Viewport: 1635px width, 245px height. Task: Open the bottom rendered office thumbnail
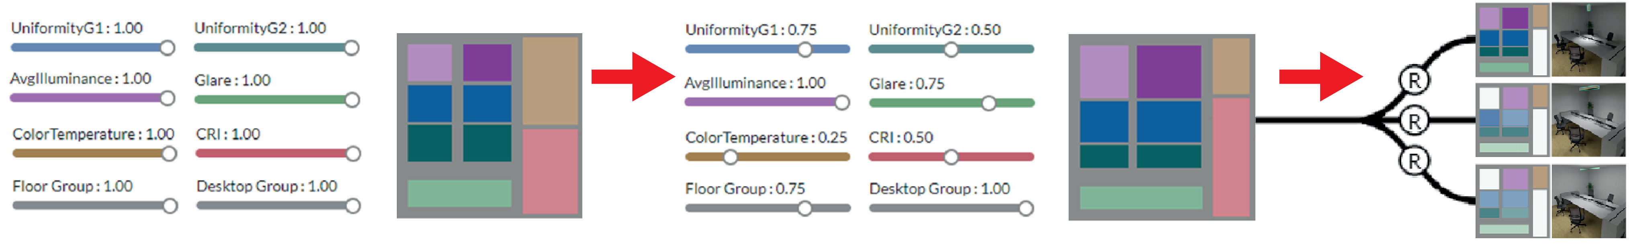coord(1588,201)
